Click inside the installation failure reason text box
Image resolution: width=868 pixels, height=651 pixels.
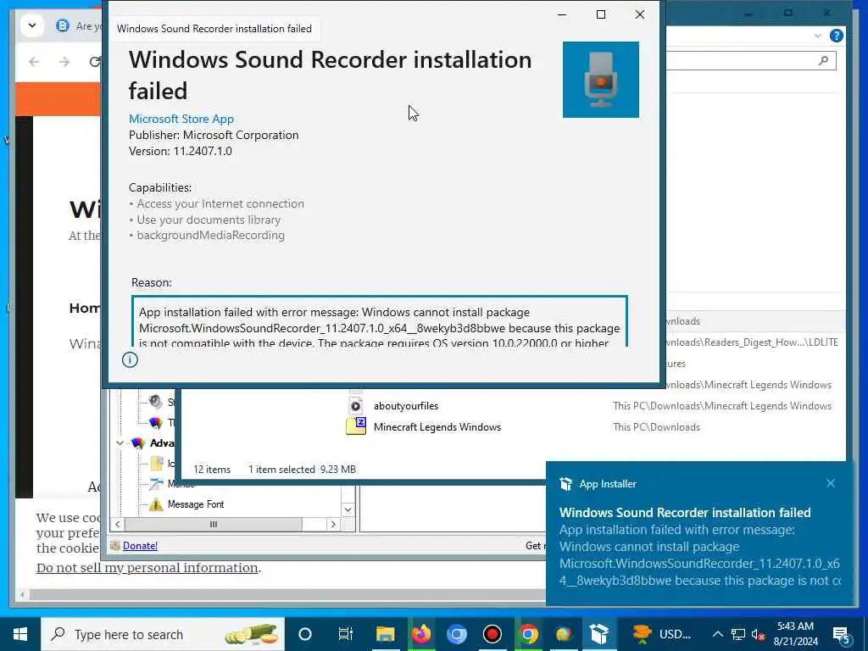pos(379,321)
